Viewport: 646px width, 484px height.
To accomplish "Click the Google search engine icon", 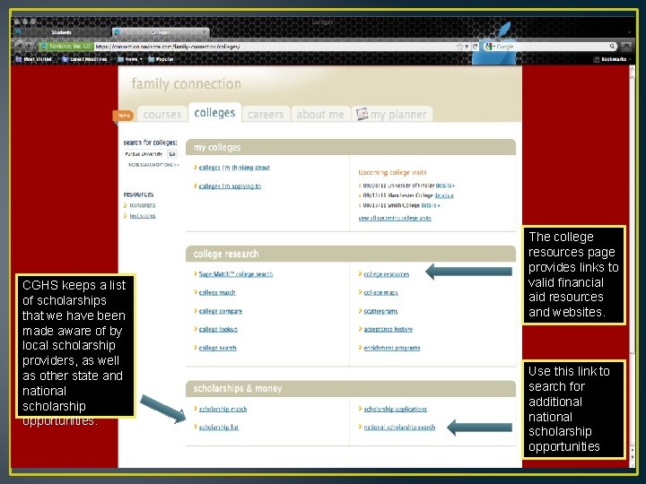I will (x=489, y=47).
